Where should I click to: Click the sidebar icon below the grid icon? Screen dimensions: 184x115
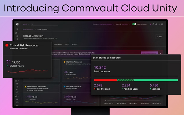tap(17, 39)
